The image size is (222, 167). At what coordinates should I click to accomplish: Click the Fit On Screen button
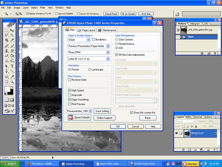128,14
